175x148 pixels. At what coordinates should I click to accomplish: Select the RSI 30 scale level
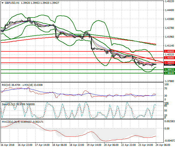166,96
